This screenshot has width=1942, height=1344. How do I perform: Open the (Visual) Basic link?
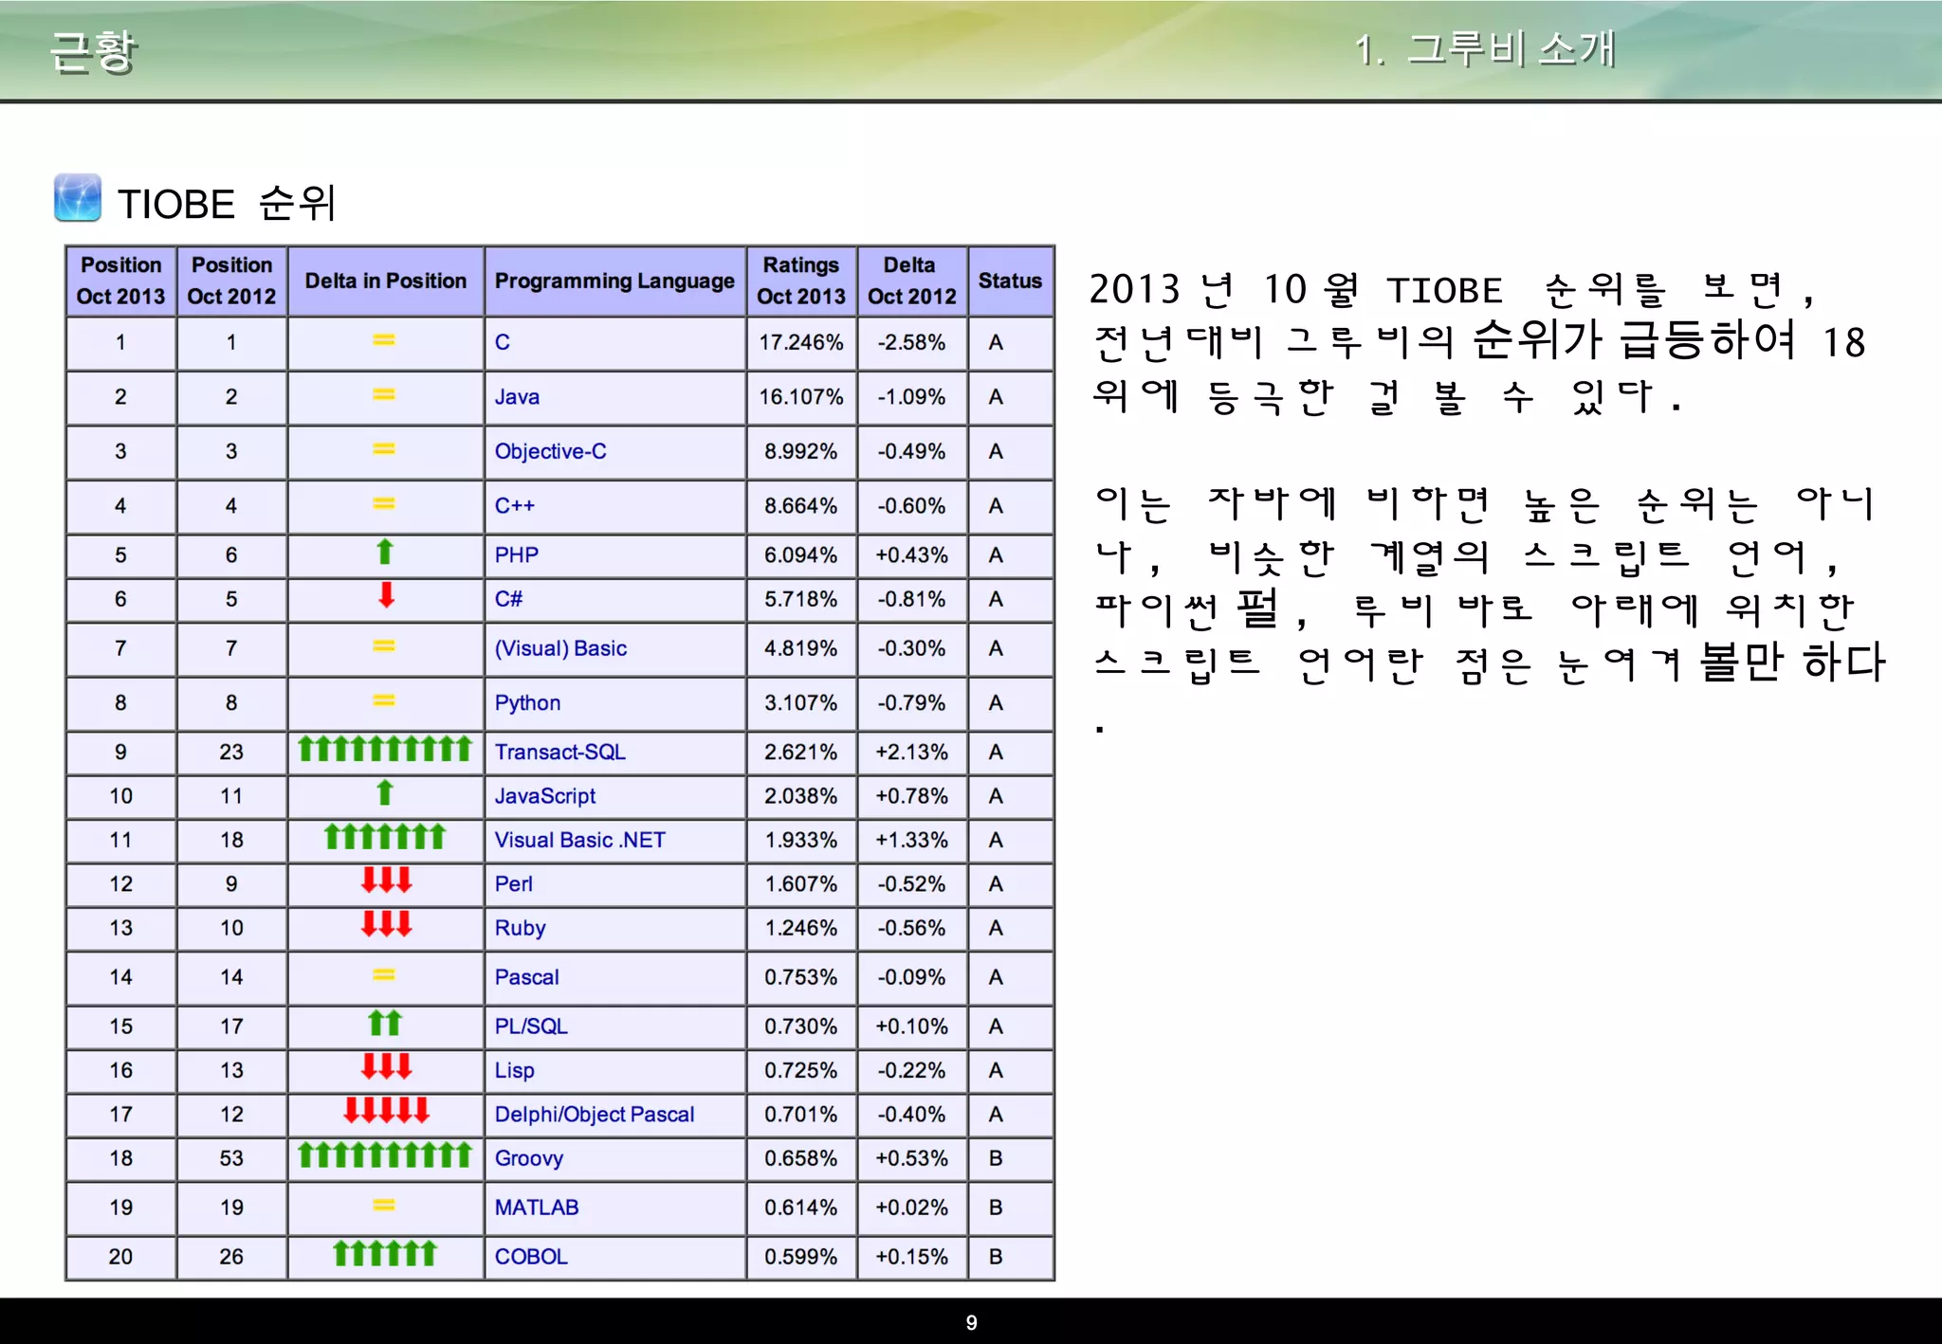[x=560, y=648]
